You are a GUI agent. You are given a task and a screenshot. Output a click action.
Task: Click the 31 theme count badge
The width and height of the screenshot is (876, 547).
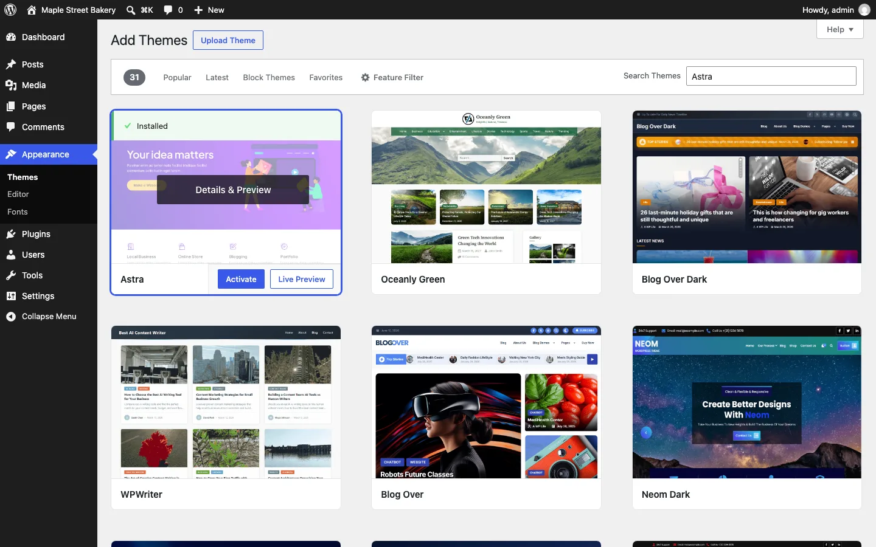(x=134, y=77)
